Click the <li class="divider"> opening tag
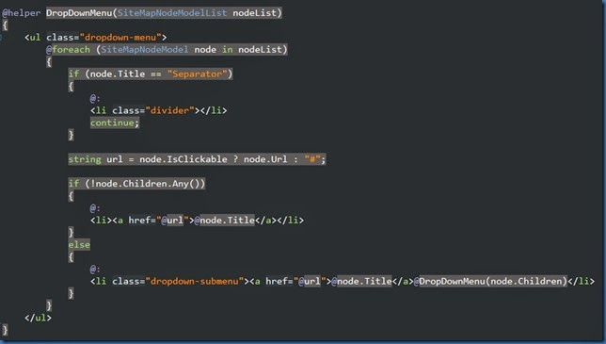The height and width of the screenshot is (344, 606). pos(145,110)
